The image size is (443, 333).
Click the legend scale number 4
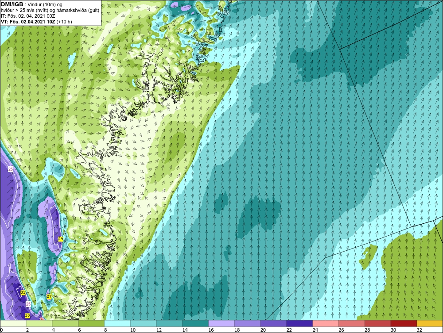tap(54, 330)
